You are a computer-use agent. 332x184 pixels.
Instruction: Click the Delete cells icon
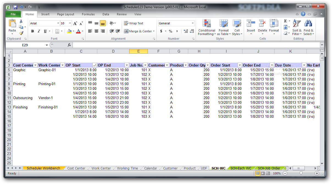(x=262, y=24)
